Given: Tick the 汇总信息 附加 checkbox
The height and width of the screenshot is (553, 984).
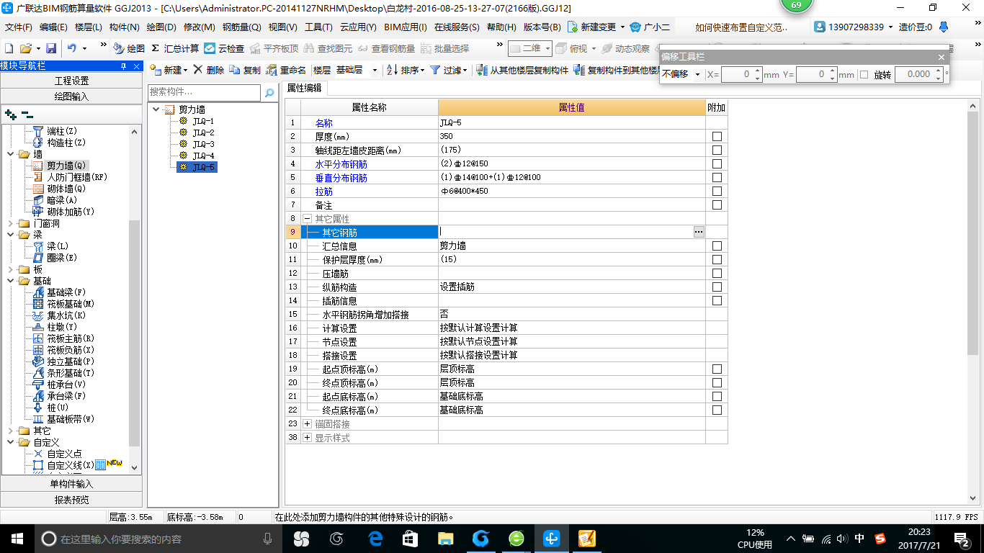Looking at the screenshot, I should [717, 246].
